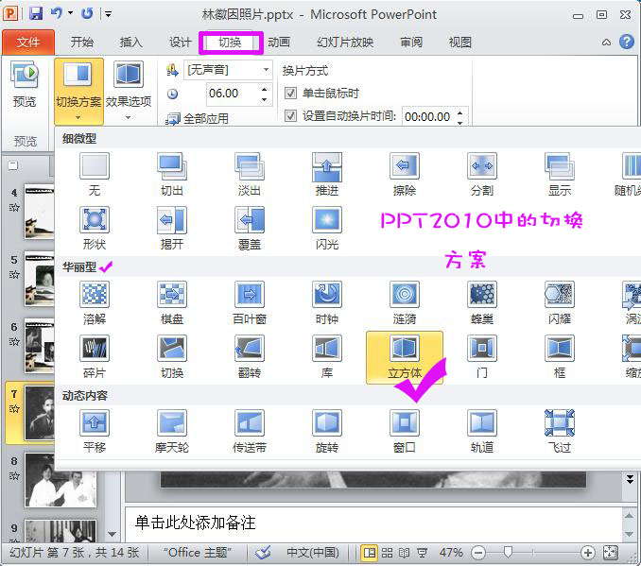Select the 传送带 conveyor transition
This screenshot has height=566, width=641.
coord(250,432)
